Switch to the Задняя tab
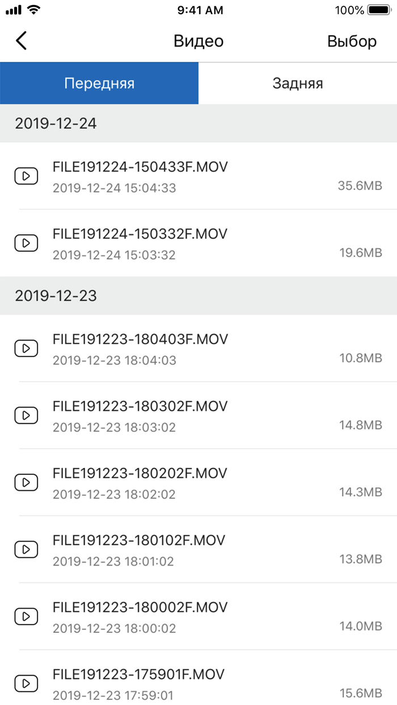 pos(298,83)
